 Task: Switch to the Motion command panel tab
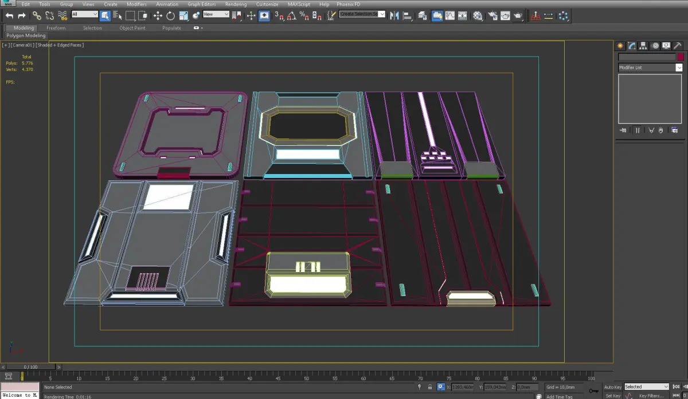point(655,46)
